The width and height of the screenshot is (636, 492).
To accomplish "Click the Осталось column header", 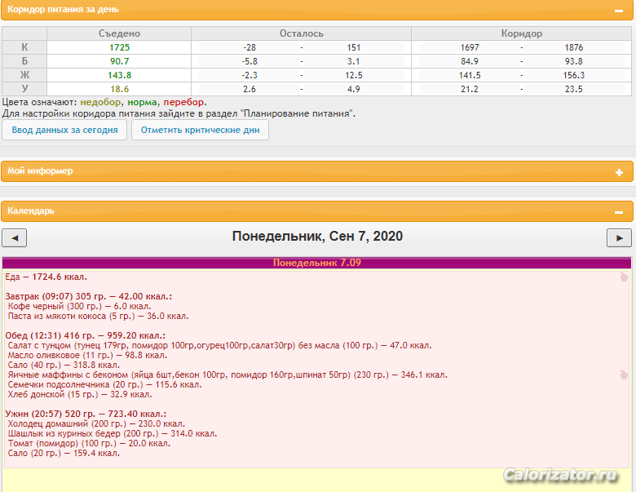I will (x=301, y=33).
